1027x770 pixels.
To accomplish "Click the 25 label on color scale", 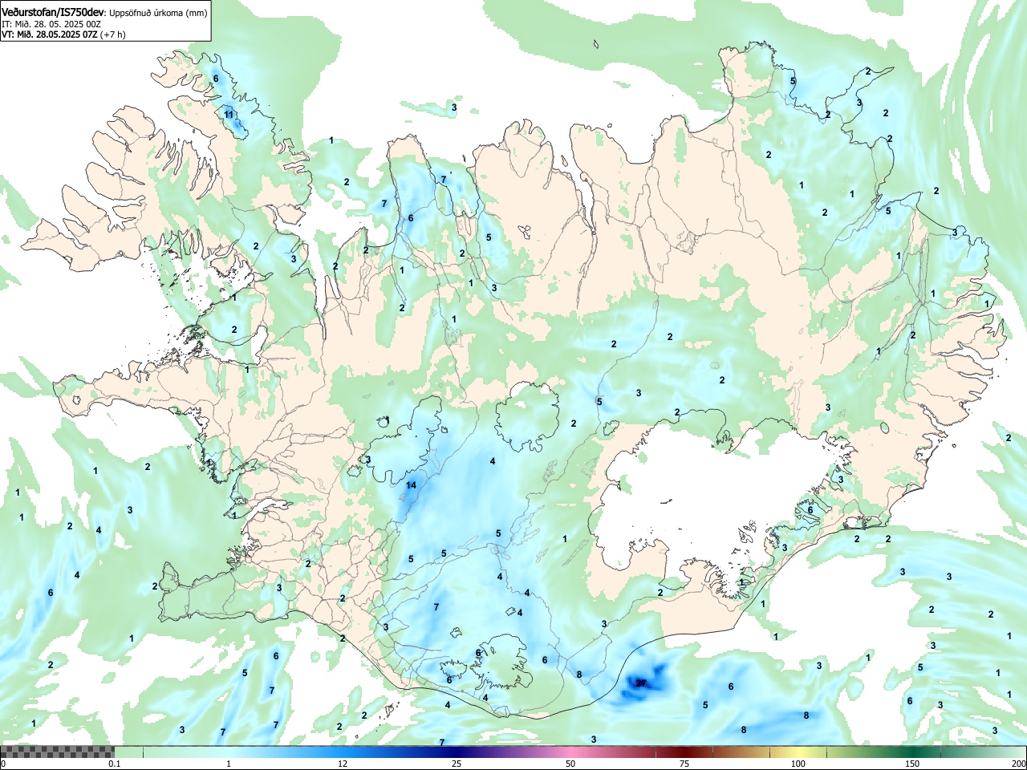I will click(x=456, y=764).
